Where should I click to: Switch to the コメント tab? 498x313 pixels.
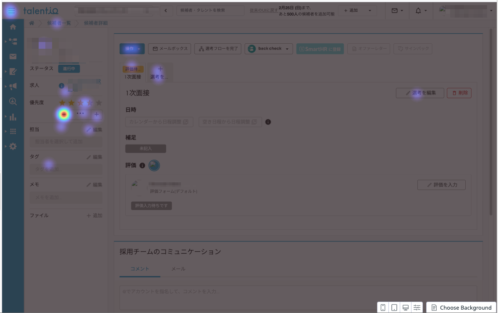(x=140, y=269)
